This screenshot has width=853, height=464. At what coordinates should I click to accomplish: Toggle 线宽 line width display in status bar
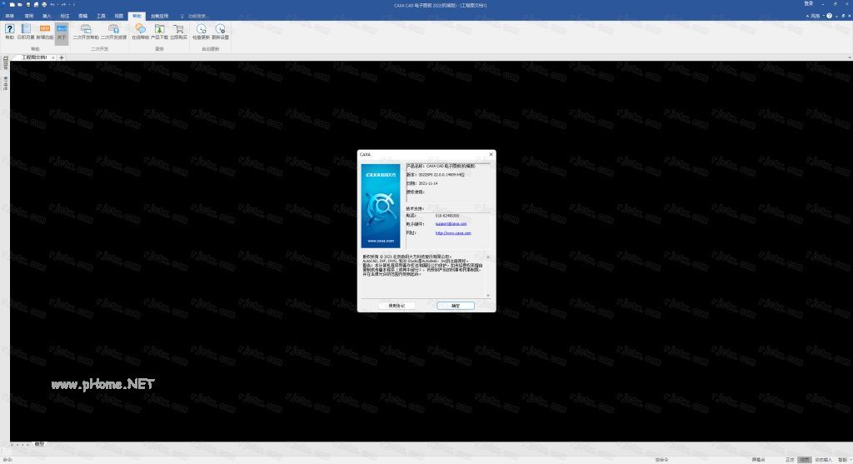click(x=804, y=459)
